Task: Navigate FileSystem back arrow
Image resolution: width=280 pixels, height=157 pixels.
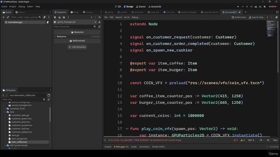Action: coord(3,96)
